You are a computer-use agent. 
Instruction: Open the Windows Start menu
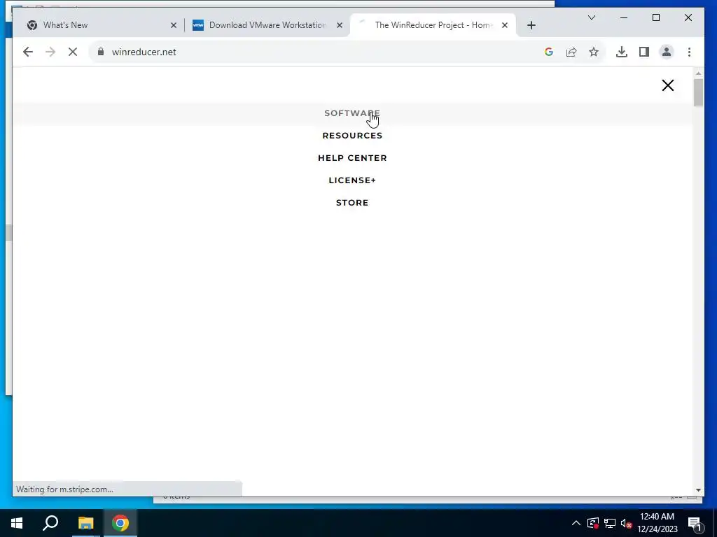tap(17, 523)
